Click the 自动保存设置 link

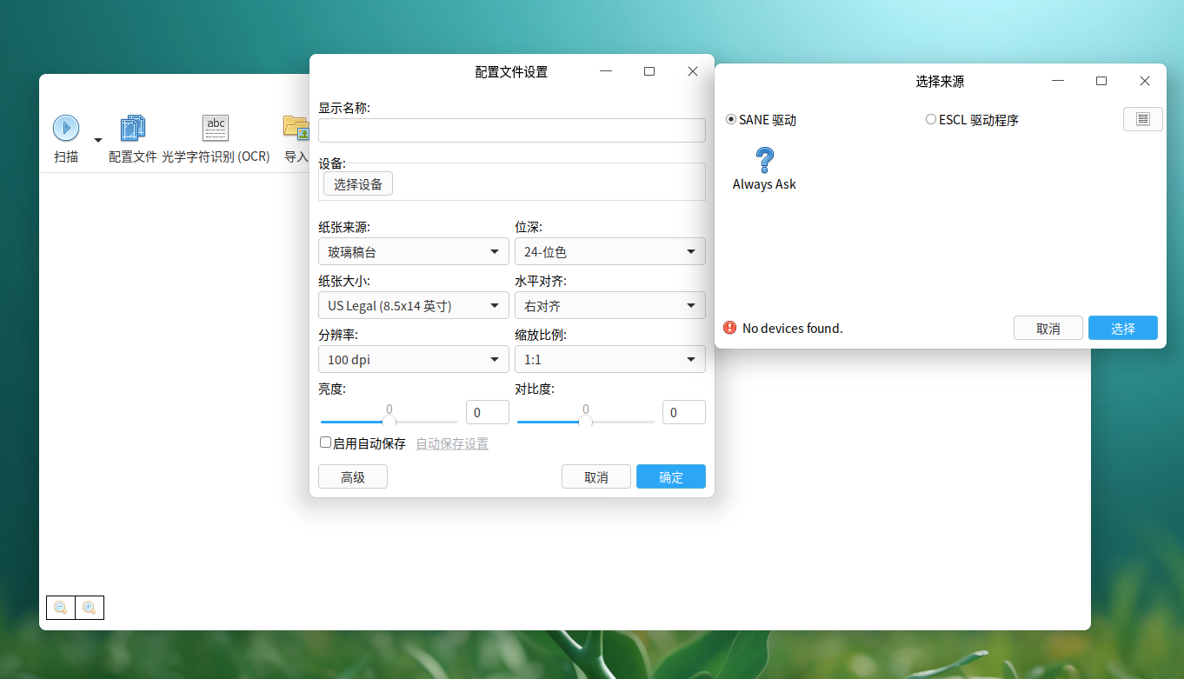pos(452,443)
